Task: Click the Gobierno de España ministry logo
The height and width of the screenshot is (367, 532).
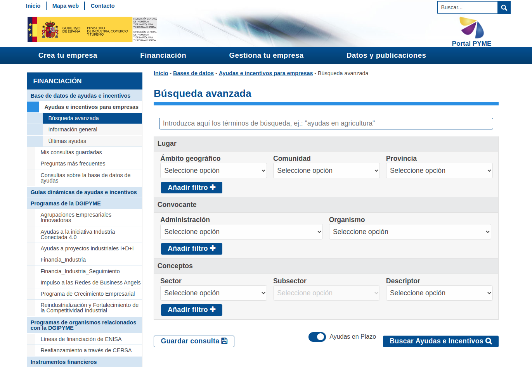Action: point(92,30)
